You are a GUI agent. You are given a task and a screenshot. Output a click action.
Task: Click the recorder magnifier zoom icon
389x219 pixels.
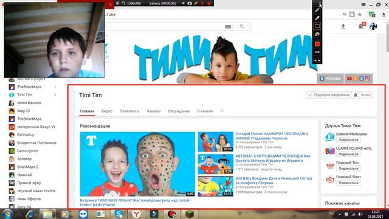pyautogui.click(x=123, y=3)
